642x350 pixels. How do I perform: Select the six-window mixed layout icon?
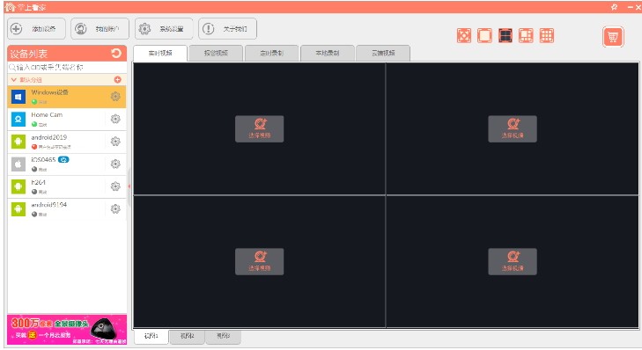[x=526, y=36]
